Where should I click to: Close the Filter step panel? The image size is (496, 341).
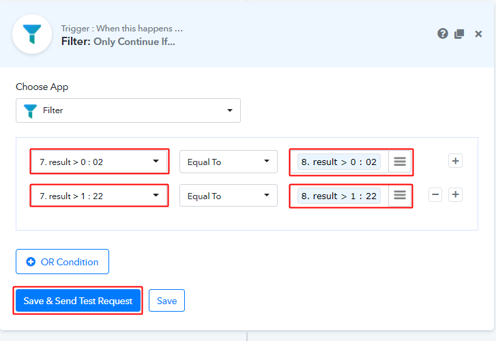click(x=479, y=33)
